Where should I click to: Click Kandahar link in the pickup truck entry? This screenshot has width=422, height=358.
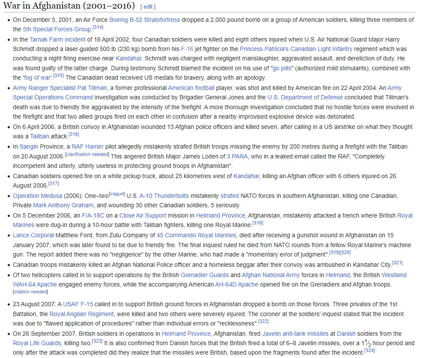246,176
